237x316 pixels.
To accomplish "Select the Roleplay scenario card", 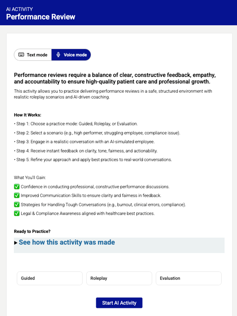I will [x=119, y=278].
